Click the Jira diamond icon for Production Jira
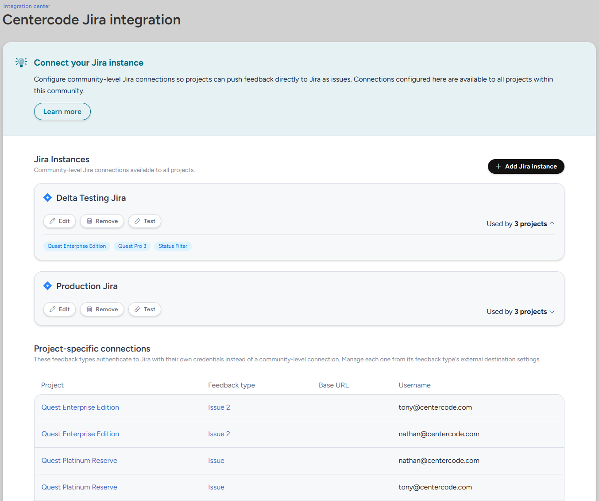This screenshot has width=599, height=501. click(47, 286)
